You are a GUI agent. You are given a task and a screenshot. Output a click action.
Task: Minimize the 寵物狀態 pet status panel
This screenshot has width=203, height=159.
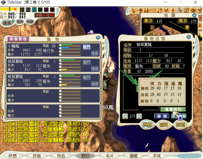click(x=189, y=37)
